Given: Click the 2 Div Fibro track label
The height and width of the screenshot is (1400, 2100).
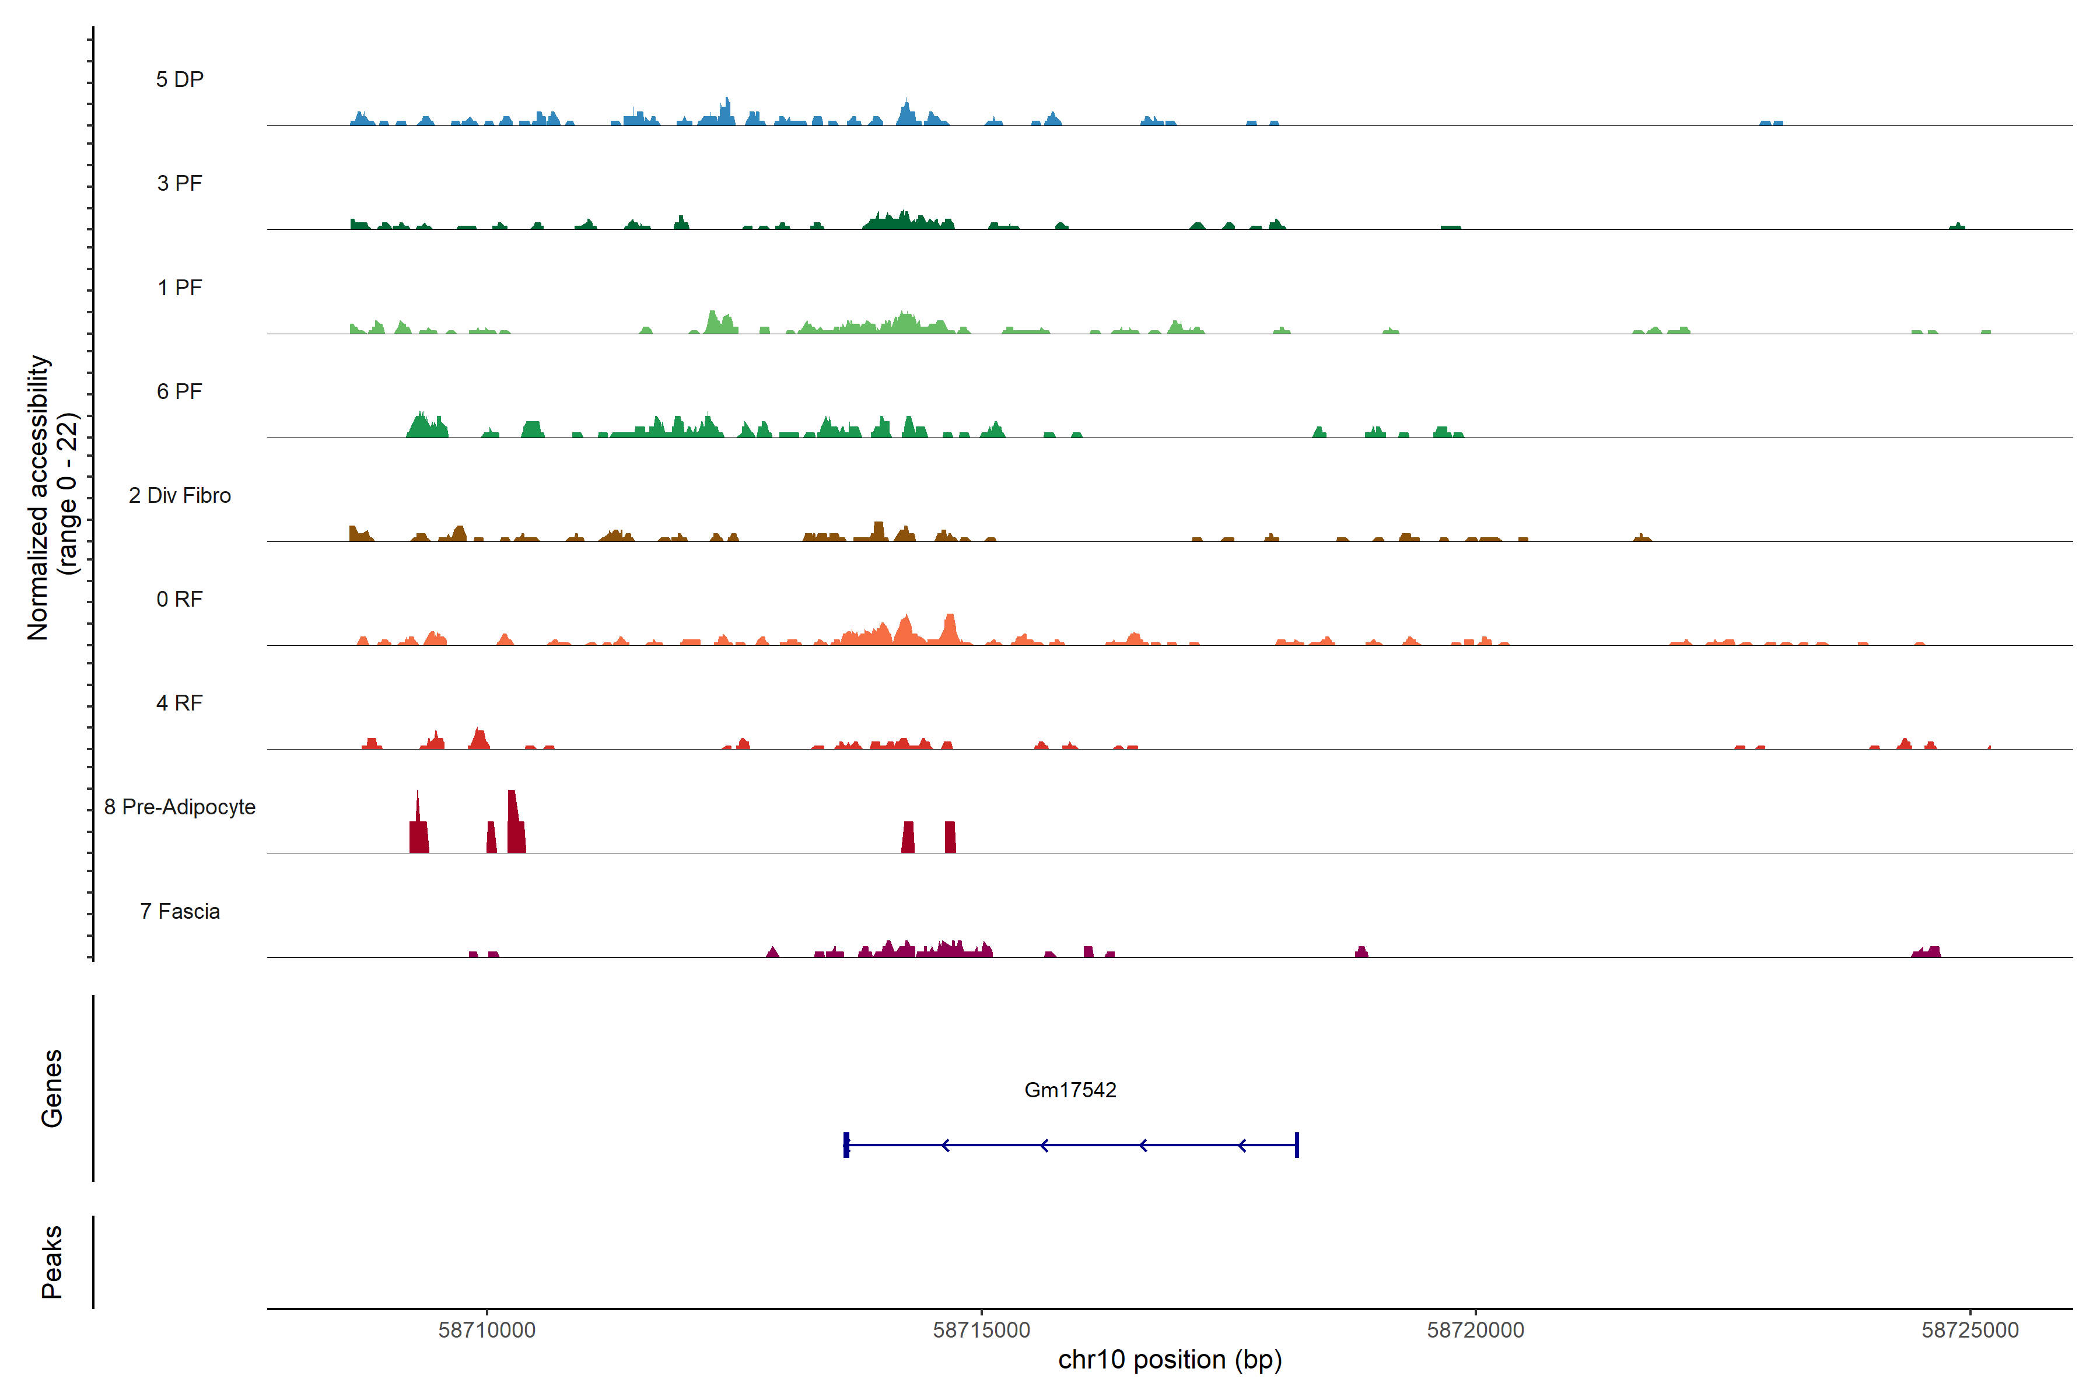Looking at the screenshot, I should tap(180, 495).
